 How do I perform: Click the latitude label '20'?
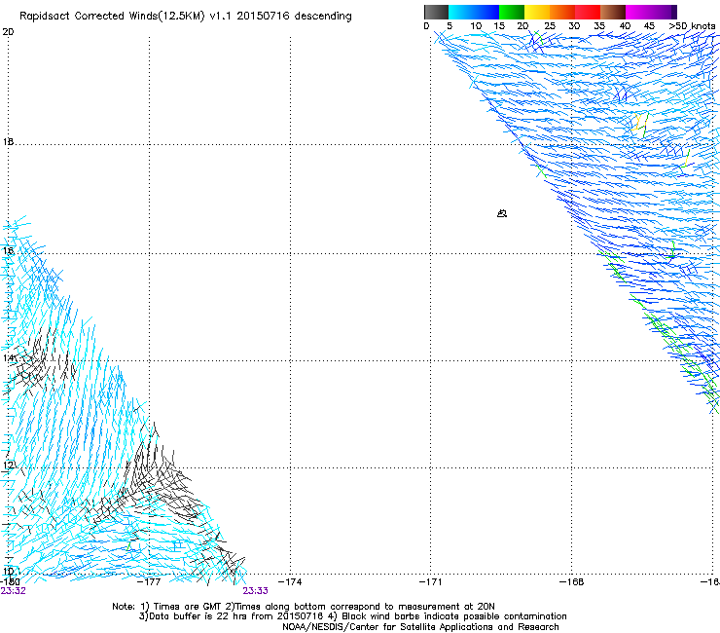pyautogui.click(x=8, y=32)
